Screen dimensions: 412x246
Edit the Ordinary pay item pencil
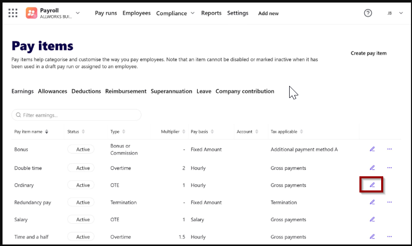click(372, 185)
